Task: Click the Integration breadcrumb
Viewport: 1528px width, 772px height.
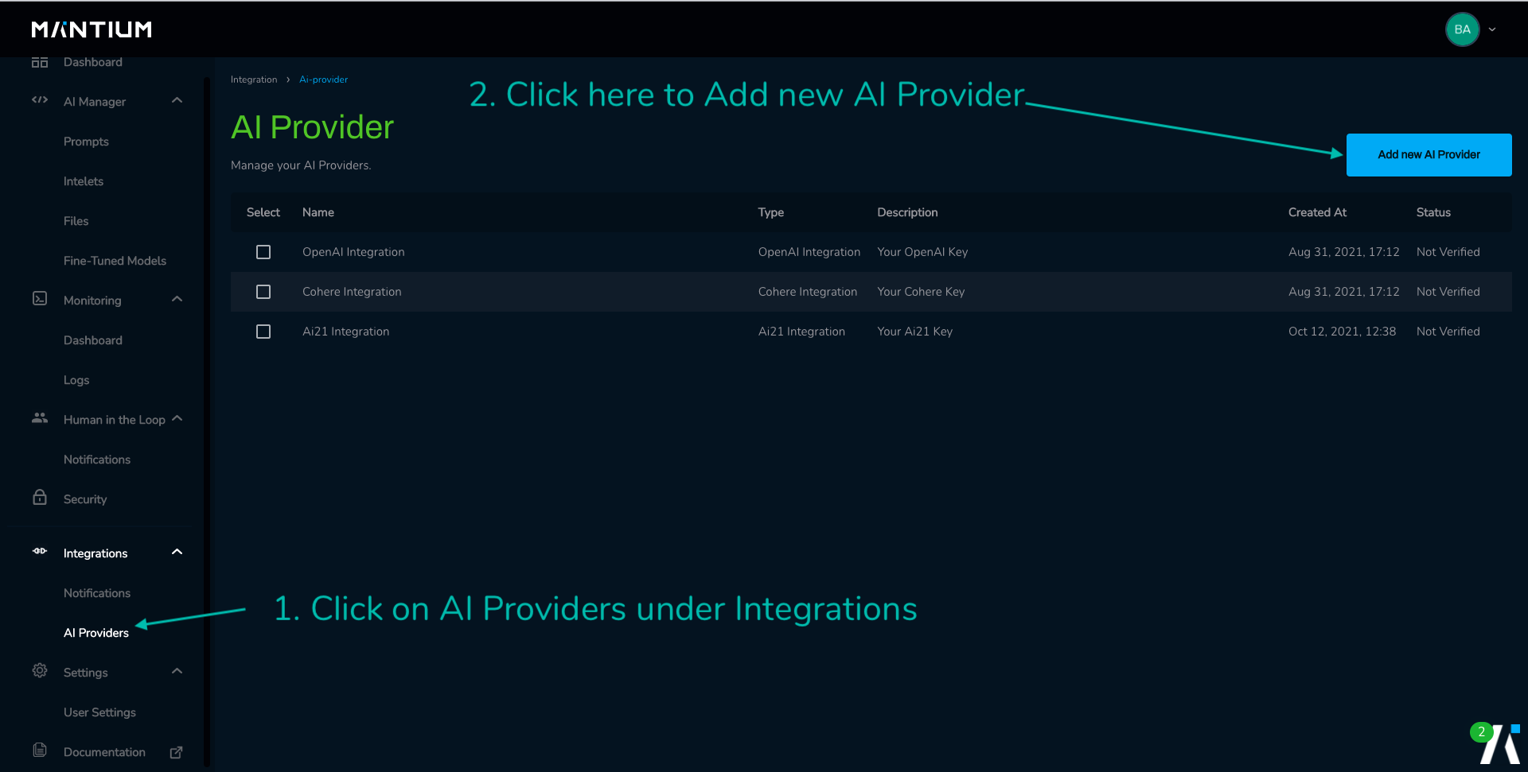Action: (254, 80)
